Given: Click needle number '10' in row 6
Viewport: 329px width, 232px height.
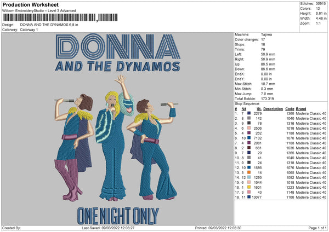Looking at the screenshot, I should 243,138.
